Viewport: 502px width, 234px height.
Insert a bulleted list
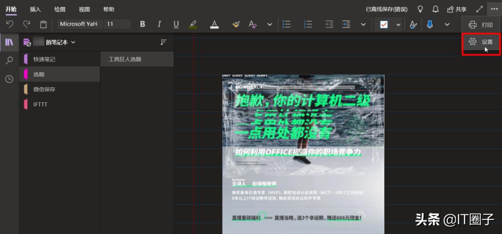[286, 24]
